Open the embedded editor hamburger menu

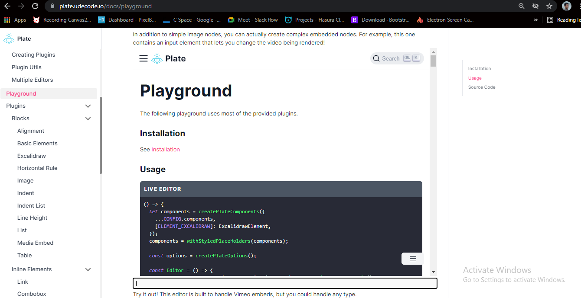144,58
